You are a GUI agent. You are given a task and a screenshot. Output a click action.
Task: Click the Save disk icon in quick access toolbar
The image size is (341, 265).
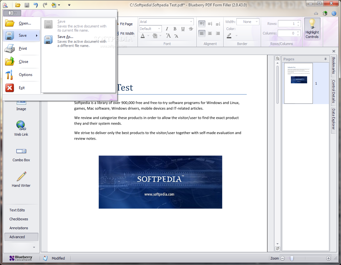point(27,5)
